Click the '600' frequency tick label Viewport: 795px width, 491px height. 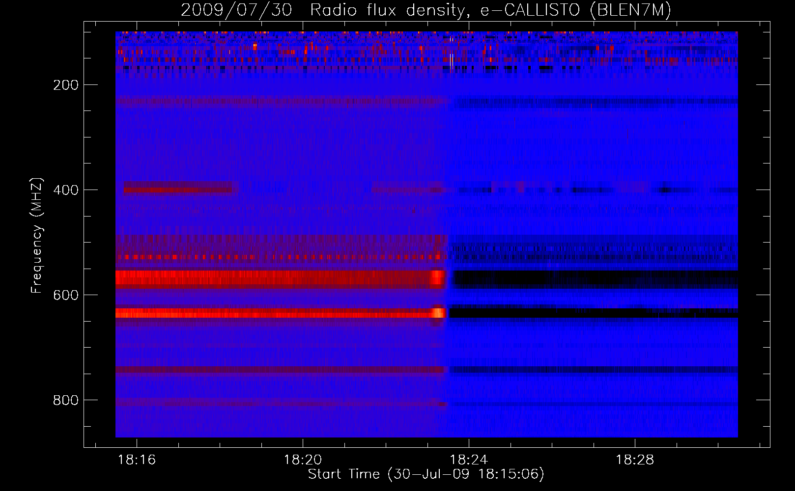[x=66, y=295]
